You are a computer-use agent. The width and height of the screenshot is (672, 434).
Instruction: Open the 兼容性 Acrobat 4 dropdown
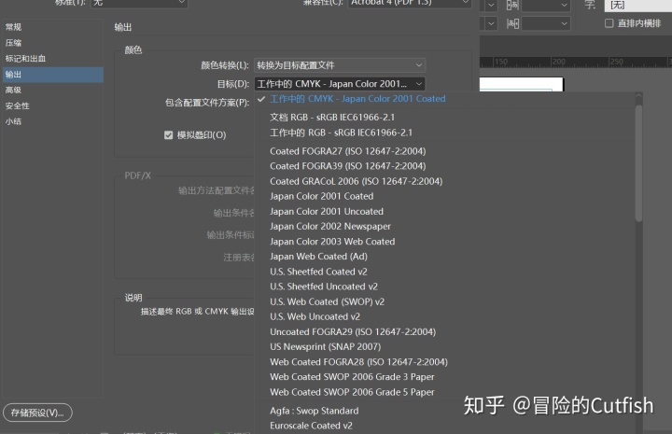pyautogui.click(x=410, y=3)
